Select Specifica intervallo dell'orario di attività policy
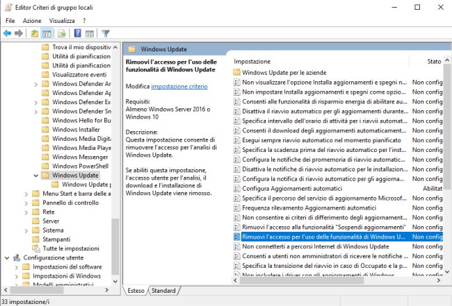Screen dimensions: 452x306 point(325,121)
